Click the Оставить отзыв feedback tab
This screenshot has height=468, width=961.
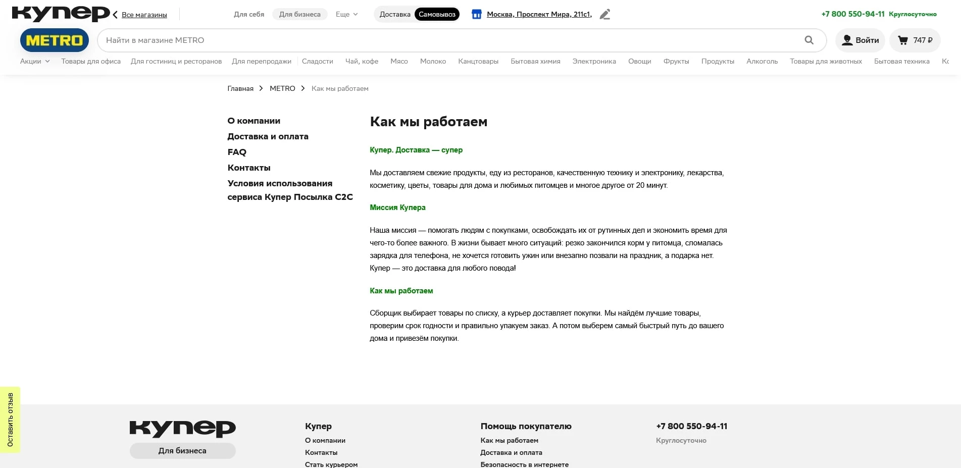(x=10, y=420)
